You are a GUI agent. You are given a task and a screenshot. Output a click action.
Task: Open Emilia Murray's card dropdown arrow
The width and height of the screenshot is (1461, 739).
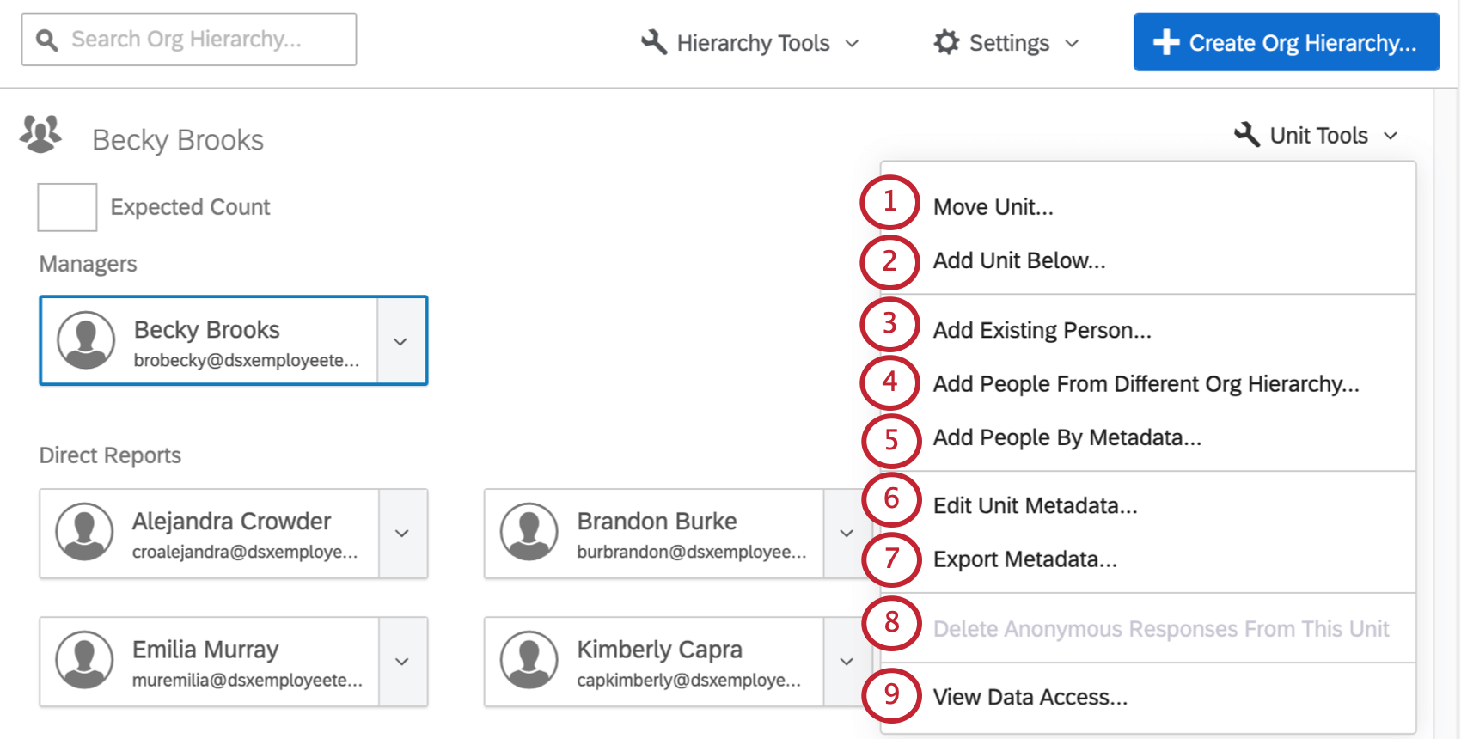coord(401,662)
